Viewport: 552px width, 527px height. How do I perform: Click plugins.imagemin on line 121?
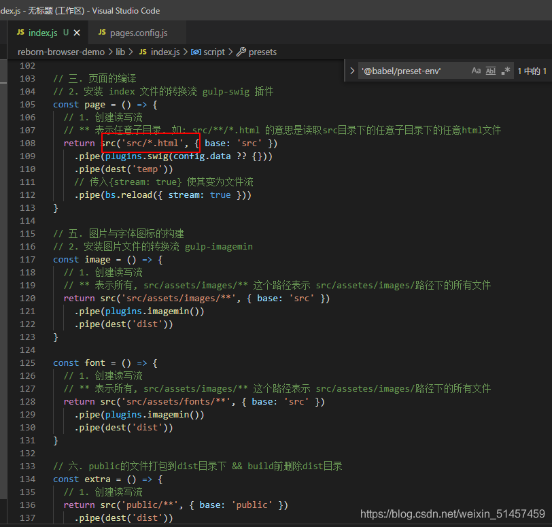click(x=148, y=311)
